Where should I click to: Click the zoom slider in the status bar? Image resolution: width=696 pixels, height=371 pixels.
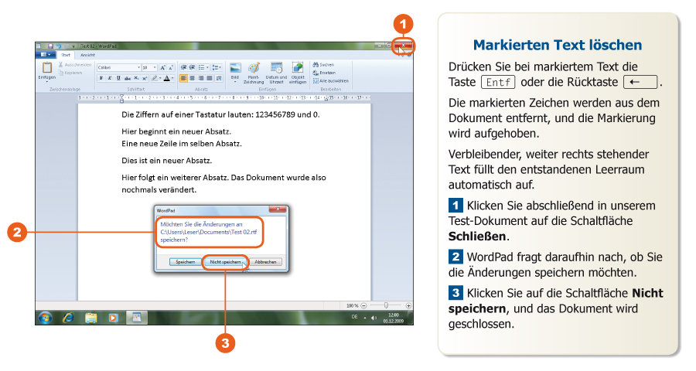[x=386, y=305]
